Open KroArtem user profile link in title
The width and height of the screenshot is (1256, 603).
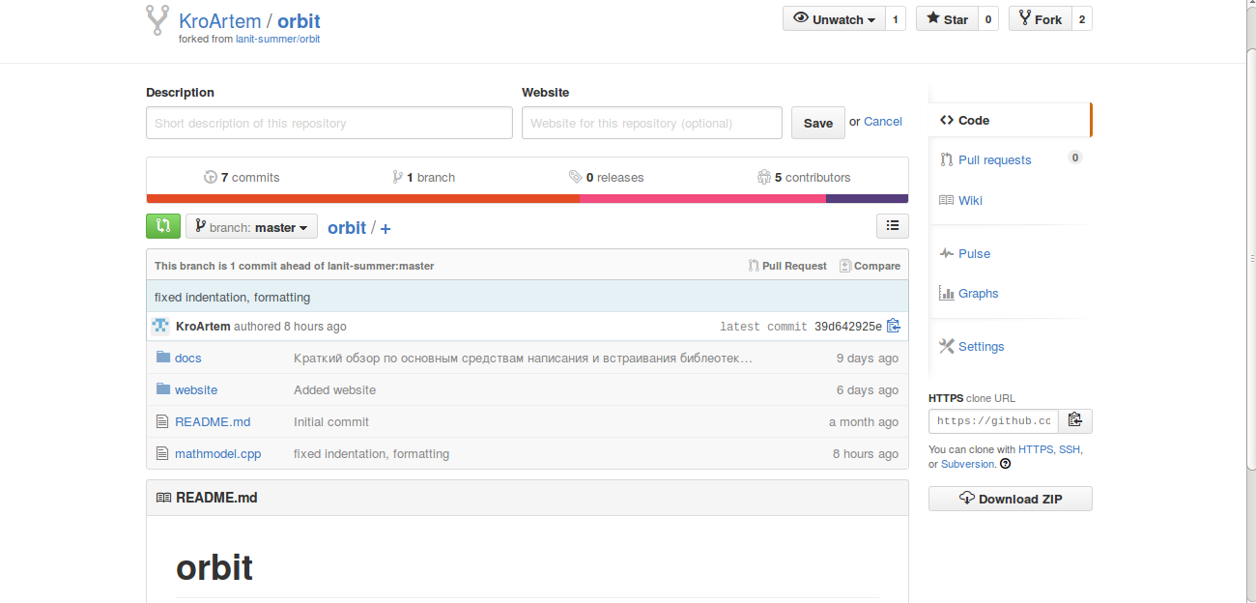click(220, 20)
